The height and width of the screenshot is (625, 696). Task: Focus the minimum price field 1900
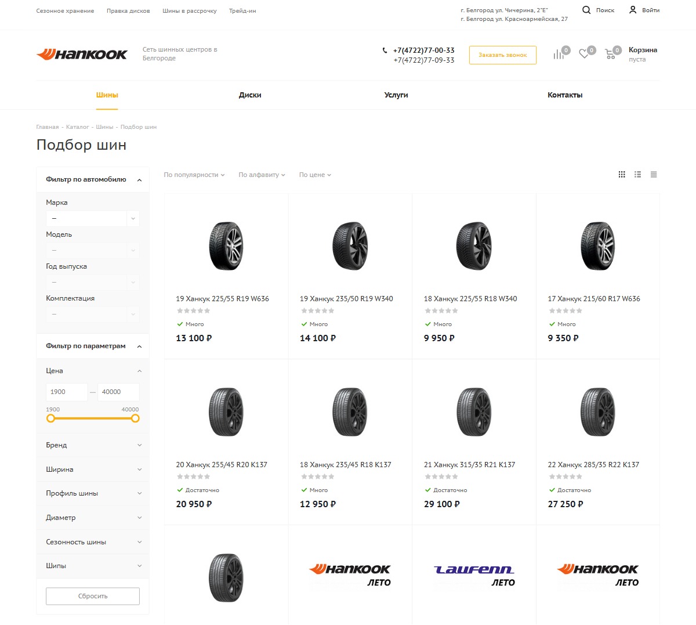pyautogui.click(x=67, y=392)
